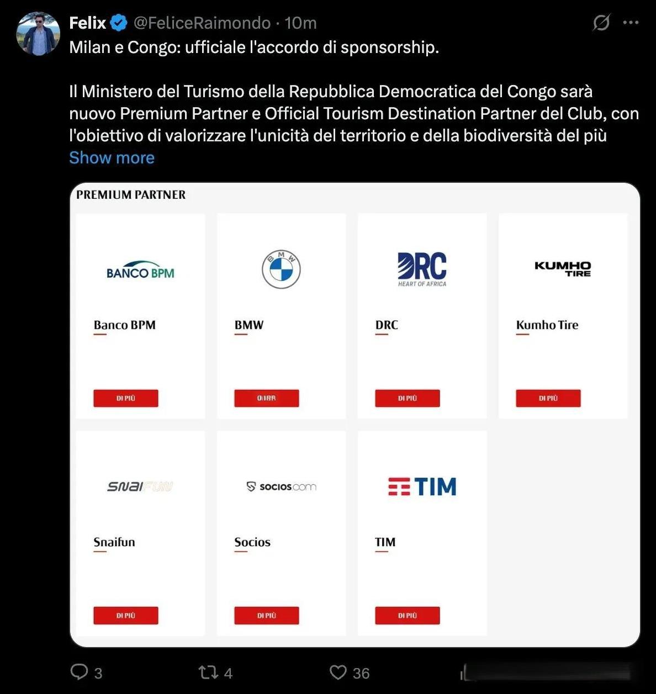This screenshot has width=656, height=694.
Task: Click the retweet arrows icon
Action: [208, 672]
